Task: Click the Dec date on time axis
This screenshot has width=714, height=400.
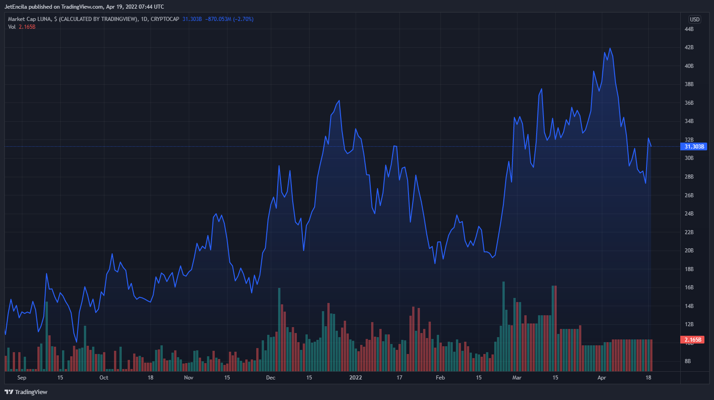Action: 271,378
